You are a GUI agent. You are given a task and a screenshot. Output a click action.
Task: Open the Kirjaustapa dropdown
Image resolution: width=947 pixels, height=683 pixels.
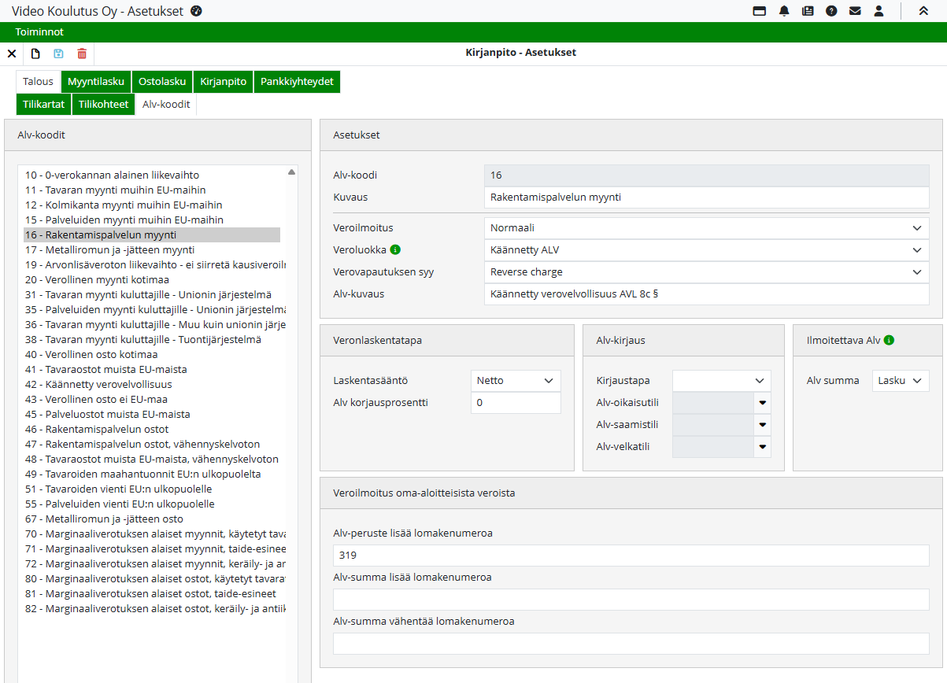click(721, 381)
